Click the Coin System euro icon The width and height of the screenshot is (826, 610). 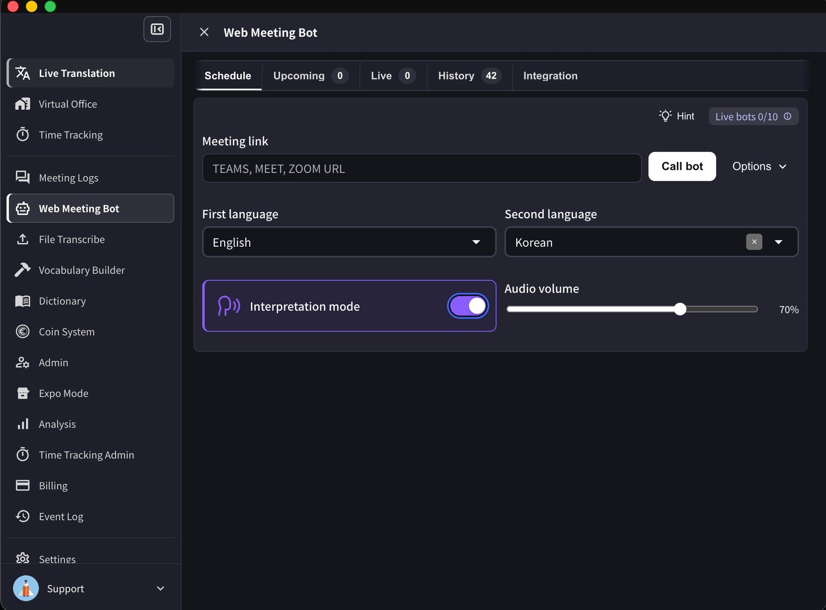tap(23, 331)
